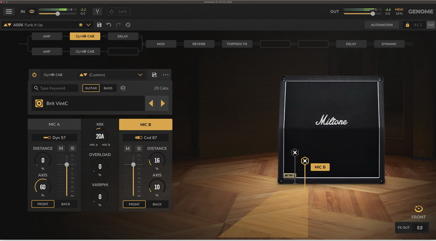Redo the last change
The height and width of the screenshot is (241, 436).
118,25
